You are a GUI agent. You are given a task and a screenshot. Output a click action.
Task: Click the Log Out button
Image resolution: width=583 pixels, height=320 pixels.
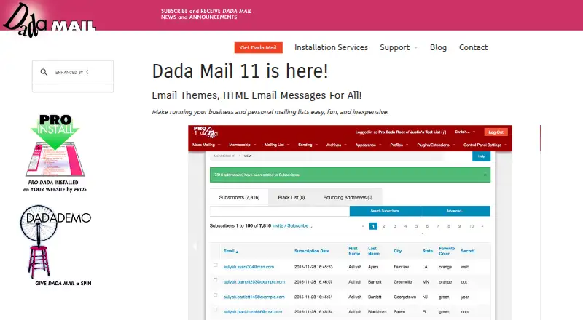(496, 132)
